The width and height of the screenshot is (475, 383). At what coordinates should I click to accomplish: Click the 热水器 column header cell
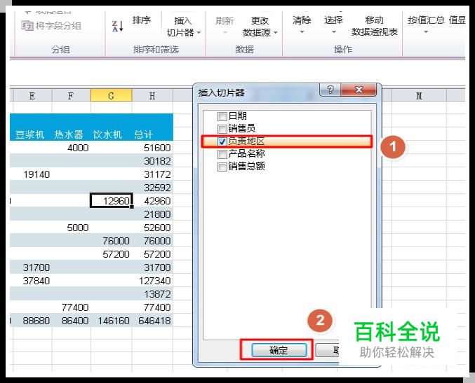tap(69, 134)
